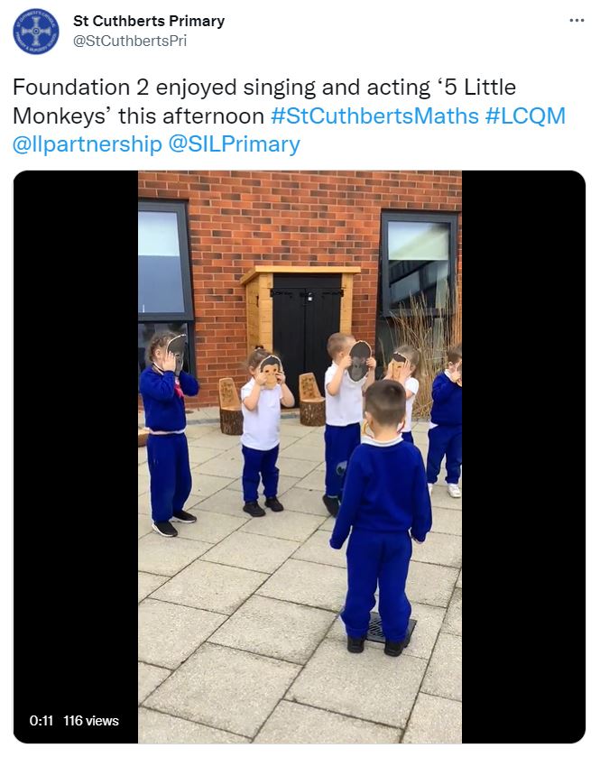Open the #LCQM hashtag
The image size is (600, 757).
[525, 116]
